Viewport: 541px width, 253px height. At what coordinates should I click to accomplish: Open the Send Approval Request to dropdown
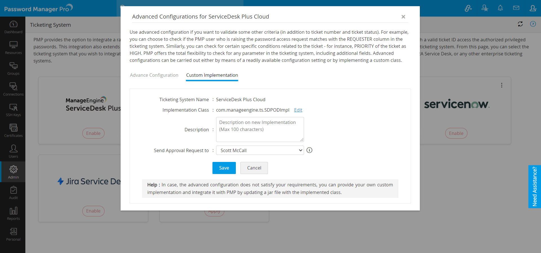coord(260,150)
